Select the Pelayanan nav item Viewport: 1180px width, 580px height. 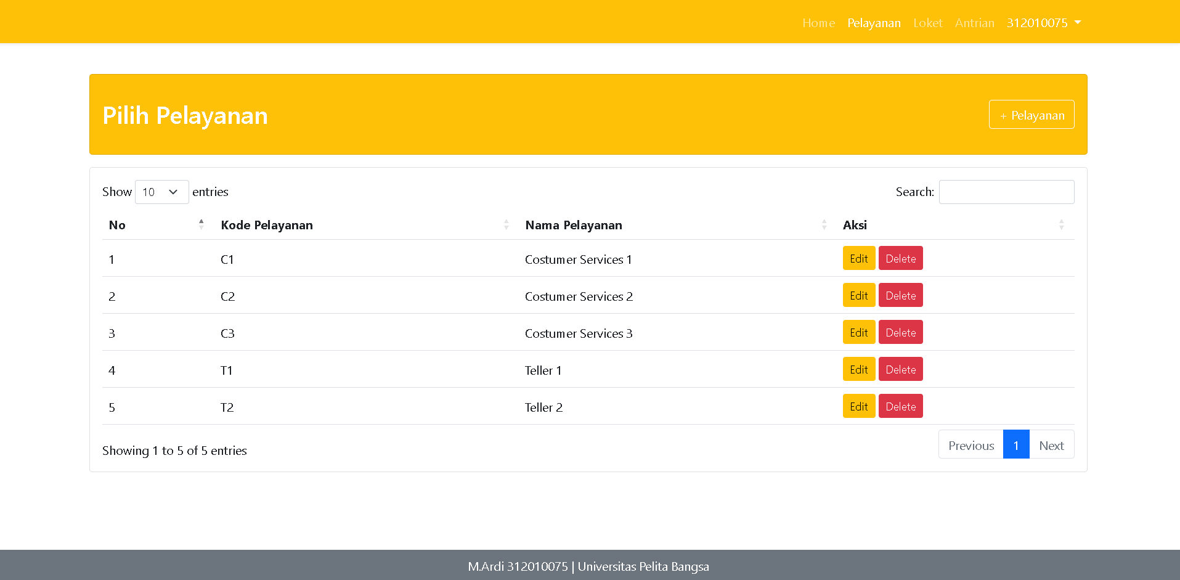click(x=874, y=23)
